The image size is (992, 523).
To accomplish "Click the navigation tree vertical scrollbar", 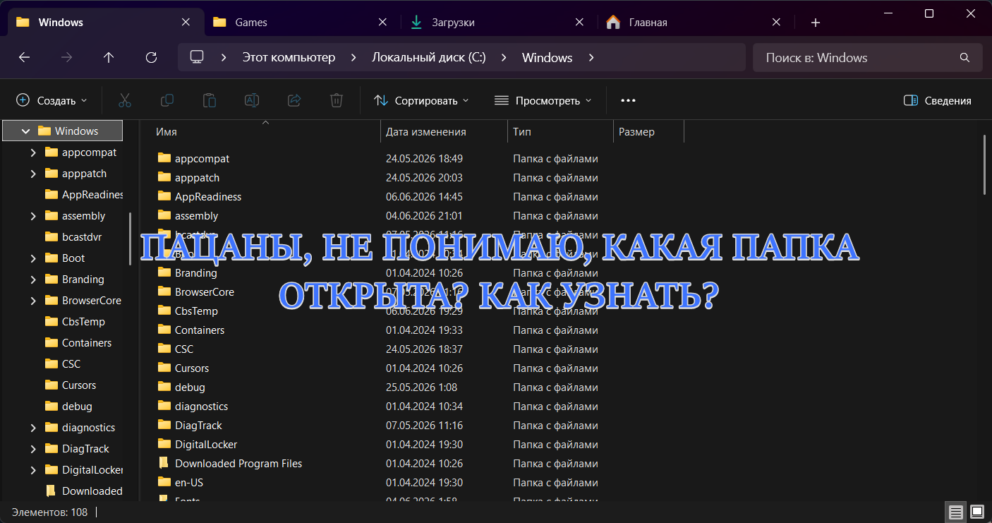I will coord(130,239).
